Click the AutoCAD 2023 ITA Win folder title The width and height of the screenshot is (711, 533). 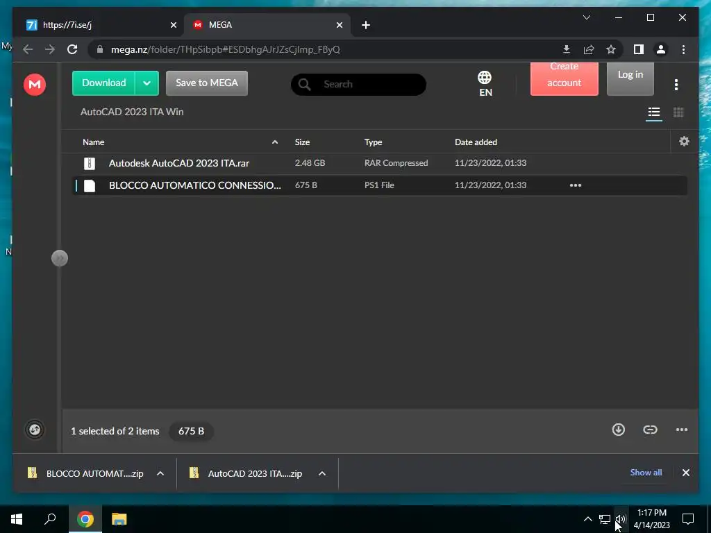click(132, 112)
